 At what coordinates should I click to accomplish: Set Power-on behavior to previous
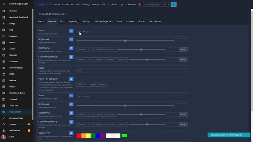point(103,84)
